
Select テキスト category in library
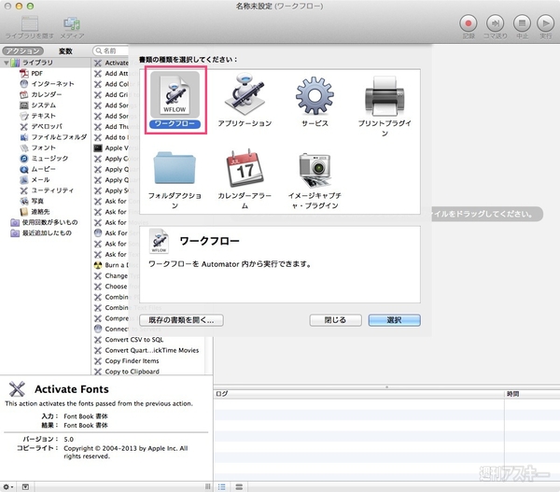pyautogui.click(x=37, y=116)
